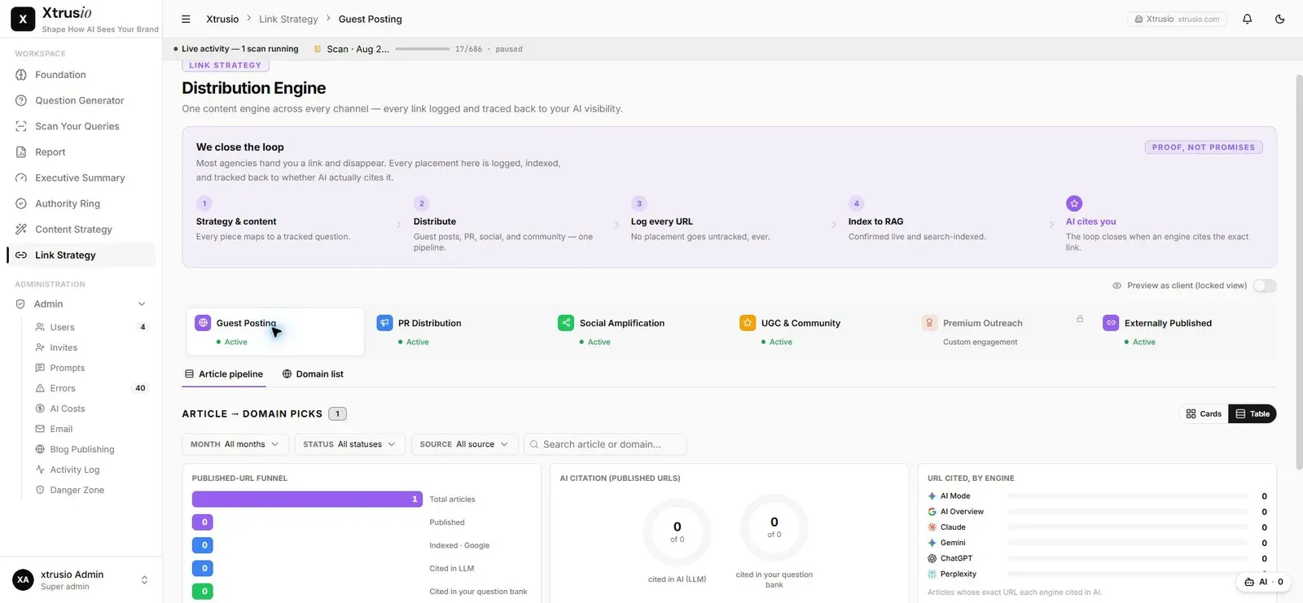Screen dimensions: 1303x603
Task: Click the Search article or domain field
Action: (x=605, y=444)
